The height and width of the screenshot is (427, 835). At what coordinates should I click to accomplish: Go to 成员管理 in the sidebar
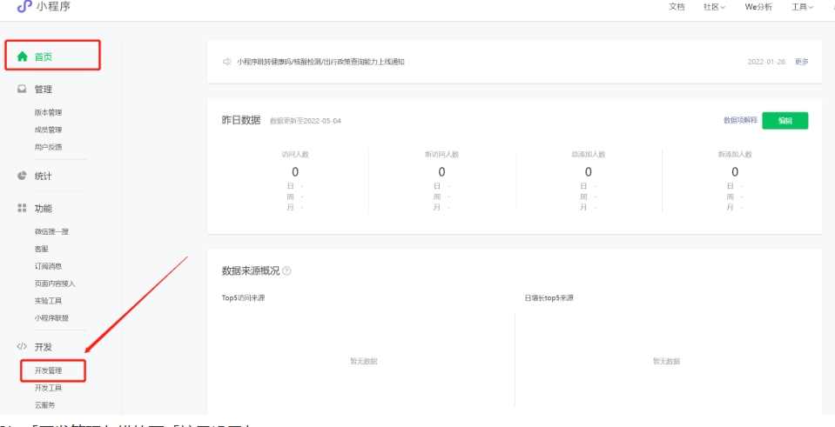(48, 130)
